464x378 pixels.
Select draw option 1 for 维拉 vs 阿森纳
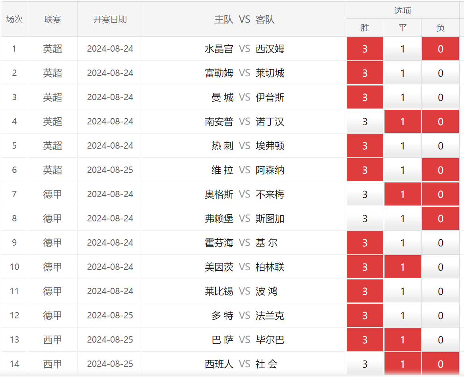pyautogui.click(x=402, y=170)
